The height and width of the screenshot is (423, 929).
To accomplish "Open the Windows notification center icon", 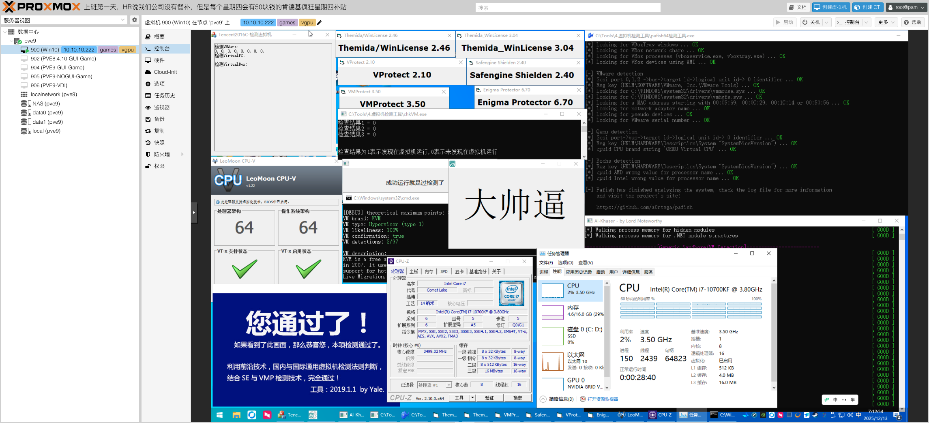I will (897, 415).
